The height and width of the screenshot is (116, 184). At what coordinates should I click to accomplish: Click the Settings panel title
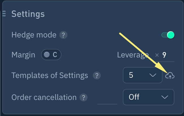28,14
